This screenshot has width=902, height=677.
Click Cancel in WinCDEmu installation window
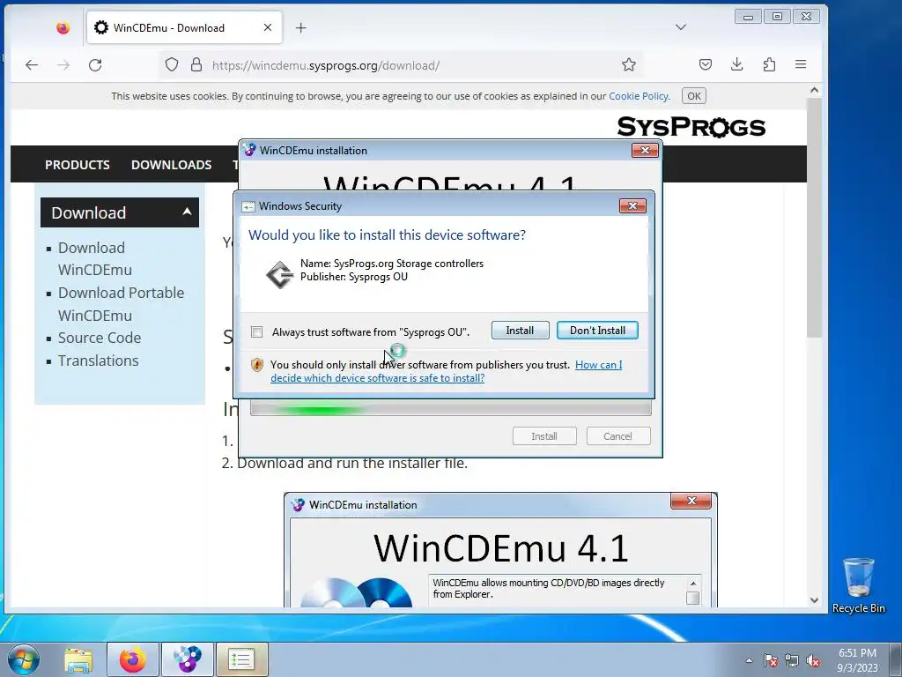[x=617, y=436]
